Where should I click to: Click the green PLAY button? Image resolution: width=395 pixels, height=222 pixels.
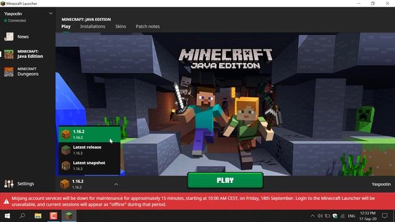225,180
